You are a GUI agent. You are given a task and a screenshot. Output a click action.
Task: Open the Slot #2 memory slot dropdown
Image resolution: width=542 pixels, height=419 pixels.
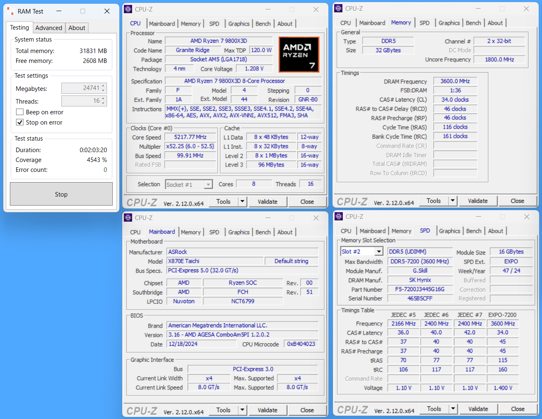pos(379,252)
